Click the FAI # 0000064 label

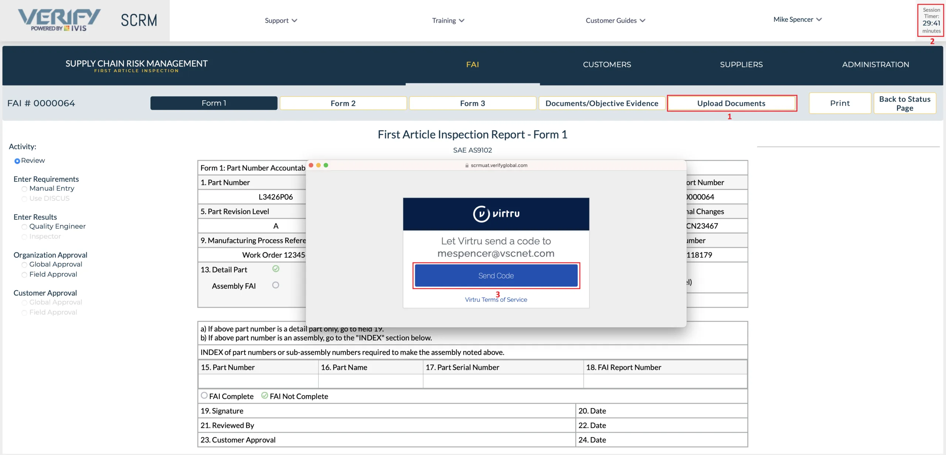click(41, 103)
